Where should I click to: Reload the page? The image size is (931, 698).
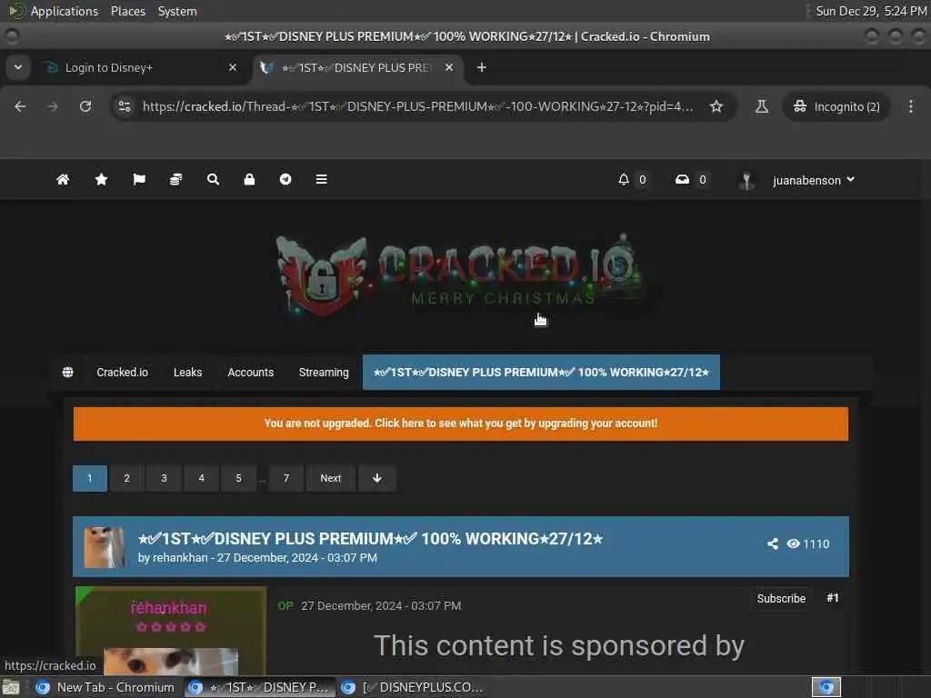85,107
